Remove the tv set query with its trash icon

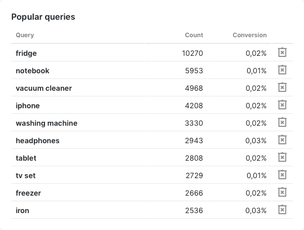point(282,175)
